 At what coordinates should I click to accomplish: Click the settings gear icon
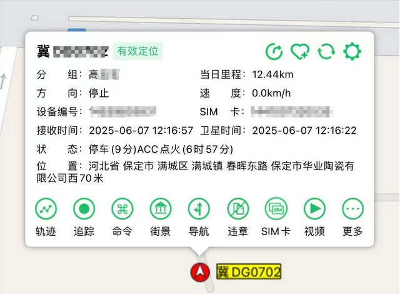pos(352,51)
